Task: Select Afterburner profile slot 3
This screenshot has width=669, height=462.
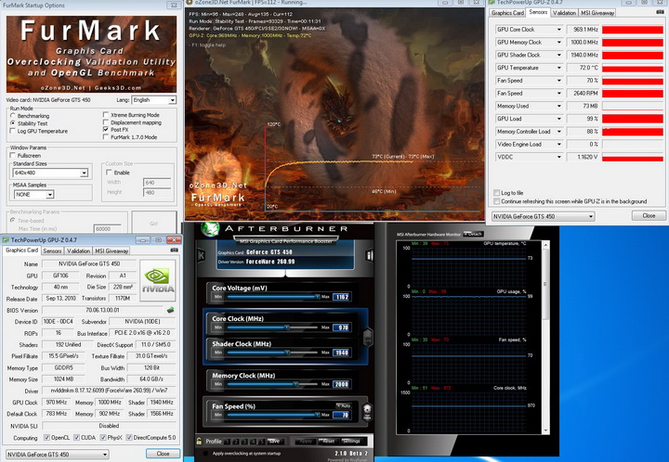Action: (x=245, y=442)
